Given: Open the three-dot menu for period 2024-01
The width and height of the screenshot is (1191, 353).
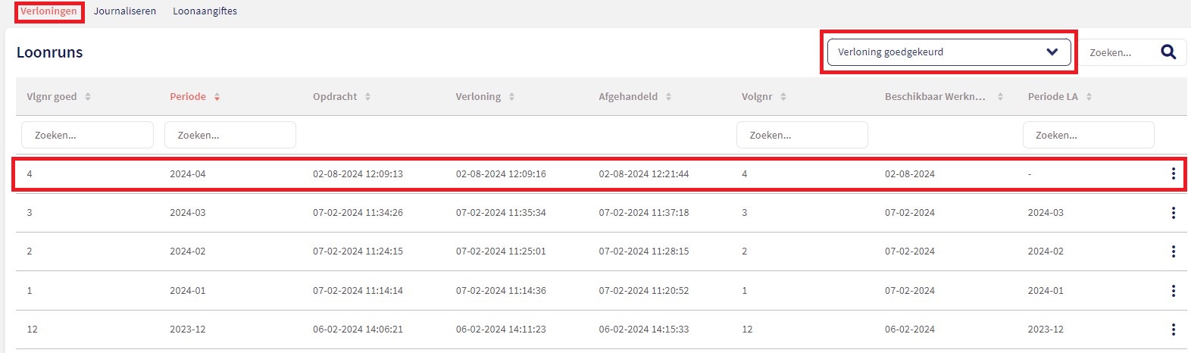Looking at the screenshot, I should tap(1173, 291).
